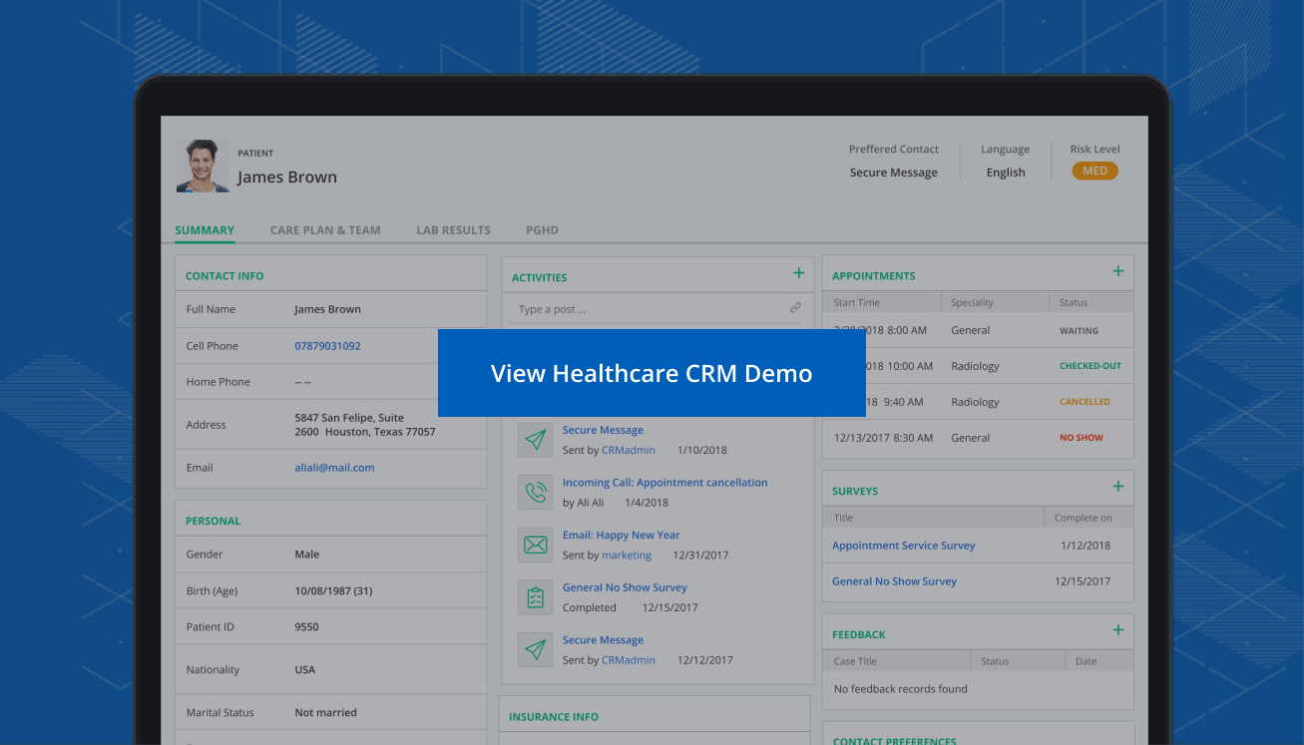Select the PGHD tab
Viewport: 1304px width, 745px height.
pos(542,229)
